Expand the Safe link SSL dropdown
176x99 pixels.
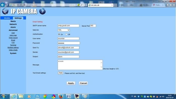pyautogui.click(x=64, y=30)
